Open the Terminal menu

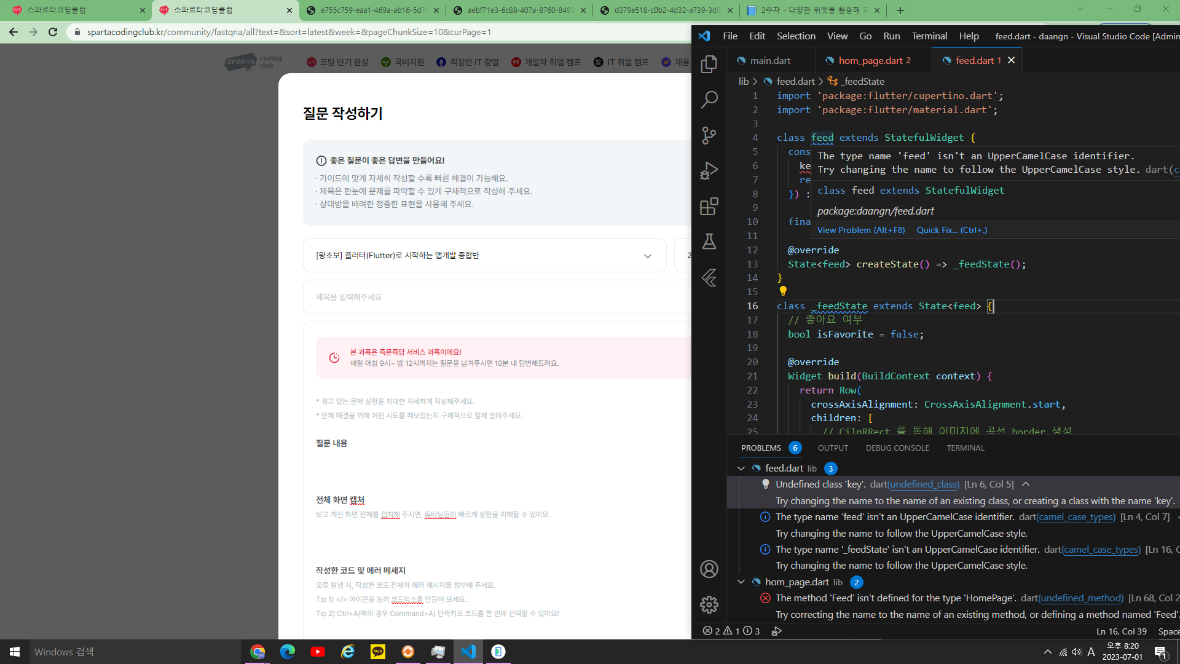[x=929, y=36]
